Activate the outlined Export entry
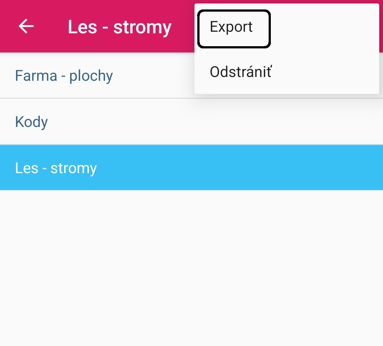Viewport: 383px width, 346px height. [234, 29]
